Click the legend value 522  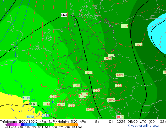(34, 127)
